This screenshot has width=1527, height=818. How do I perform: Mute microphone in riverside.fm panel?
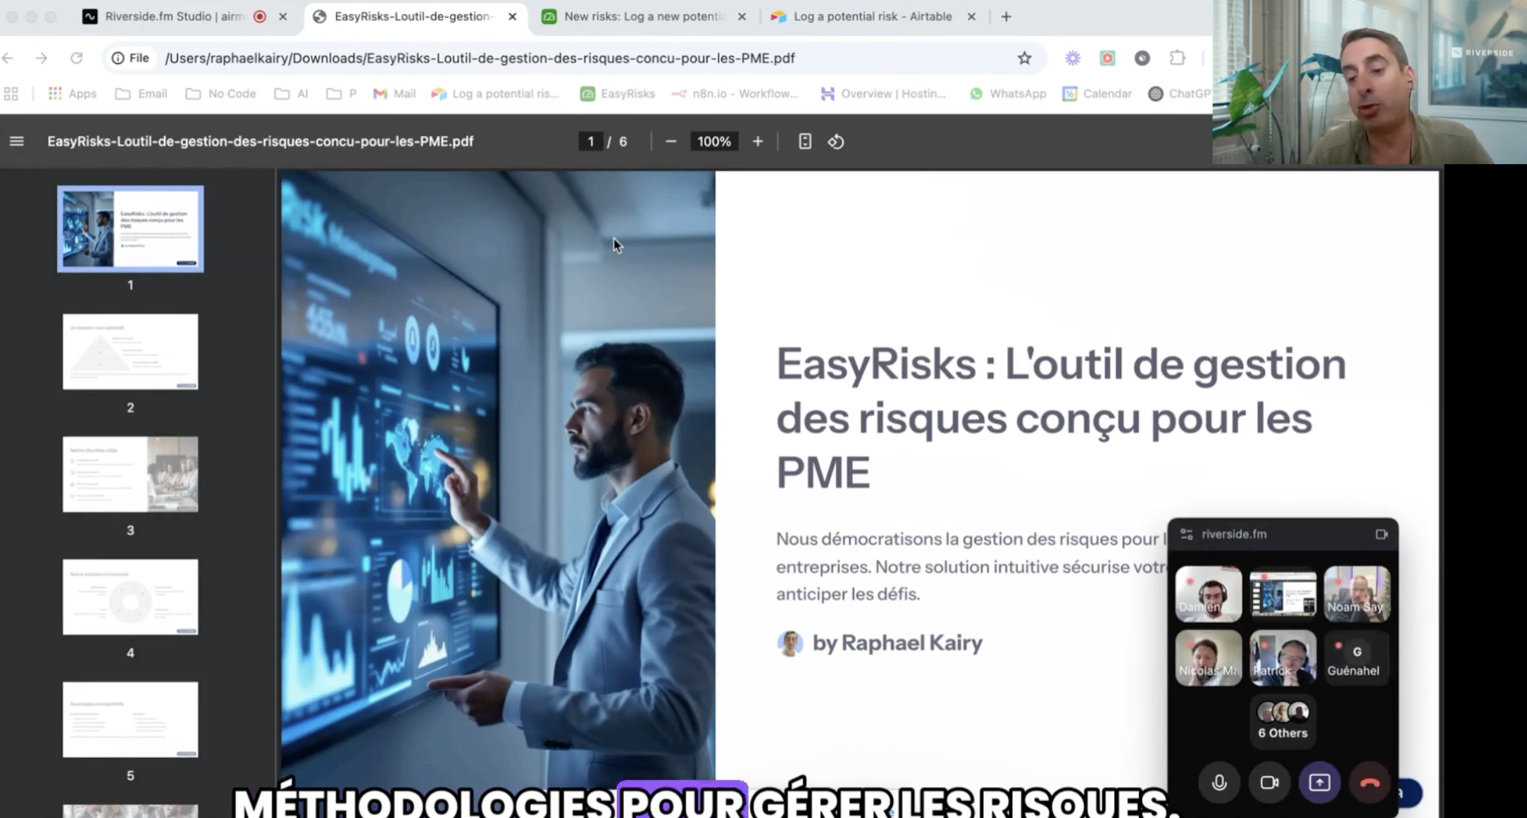pos(1219,782)
